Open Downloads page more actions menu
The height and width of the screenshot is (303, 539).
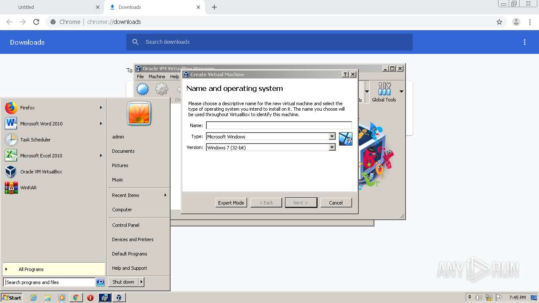click(525, 42)
